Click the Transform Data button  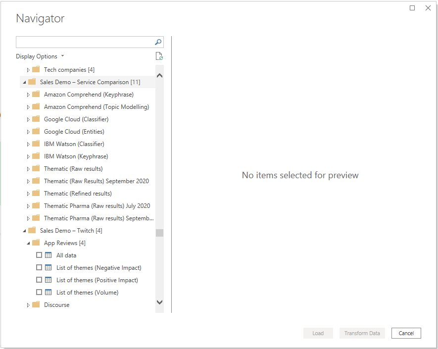(362, 333)
